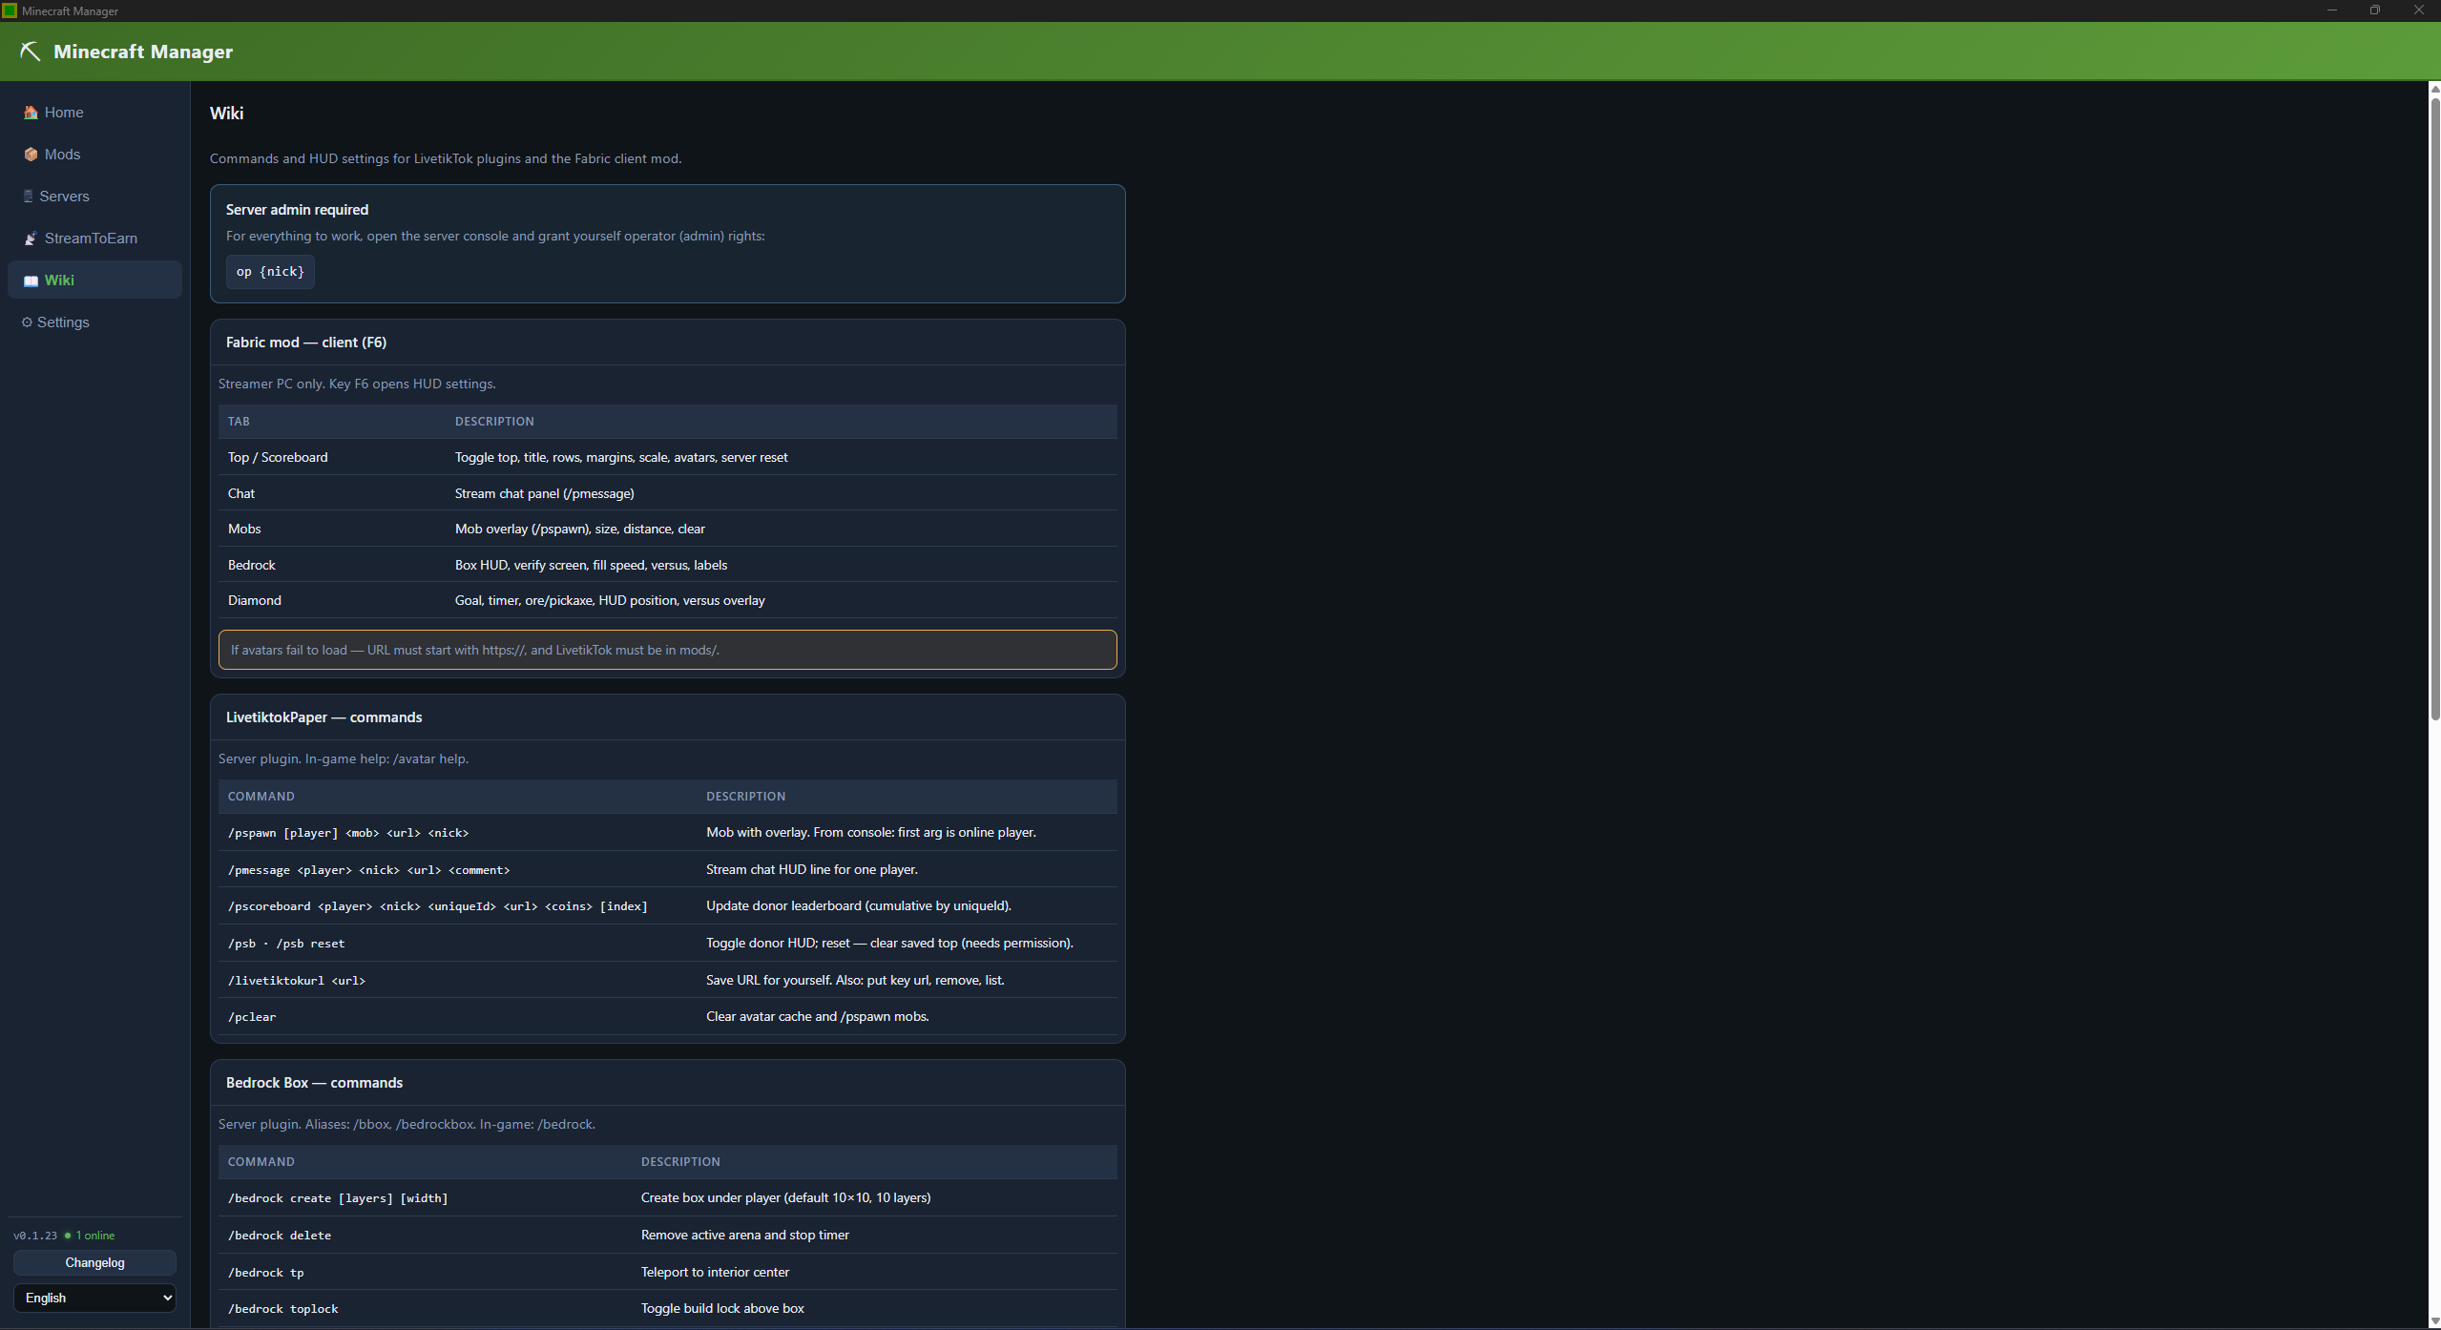Minimize the Minecraft Manager window
Viewport: 2441px width, 1330px height.
2331,10
